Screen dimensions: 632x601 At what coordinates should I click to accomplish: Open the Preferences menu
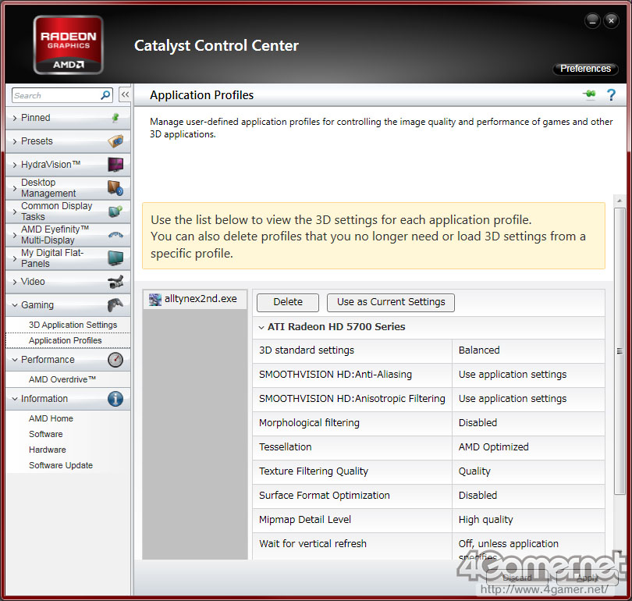coord(585,69)
